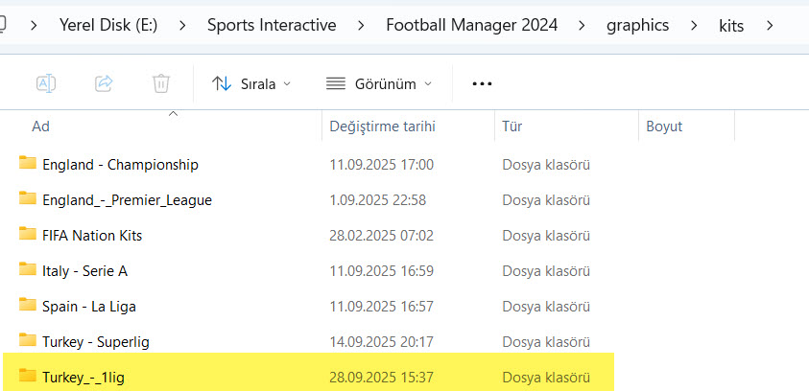Screen dimensions: 809x391
Task: Expand chevron after Football Manager 2024 breadcrumb
Action: pyautogui.click(x=583, y=25)
